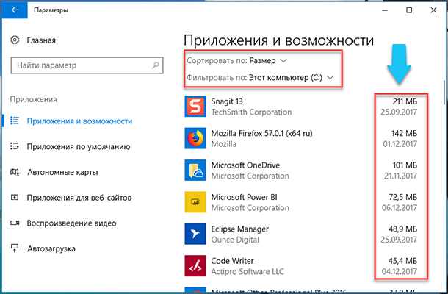Click the 04.12.2017 install date
Screen dimensions: 448x294
pyautogui.click(x=400, y=271)
